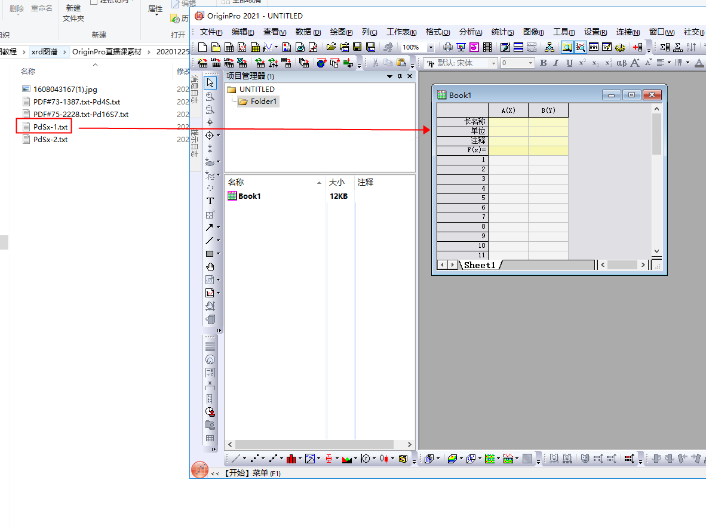Toggle Subscript formatting

(596, 63)
